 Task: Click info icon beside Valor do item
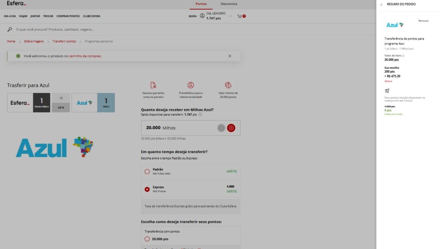(403, 55)
